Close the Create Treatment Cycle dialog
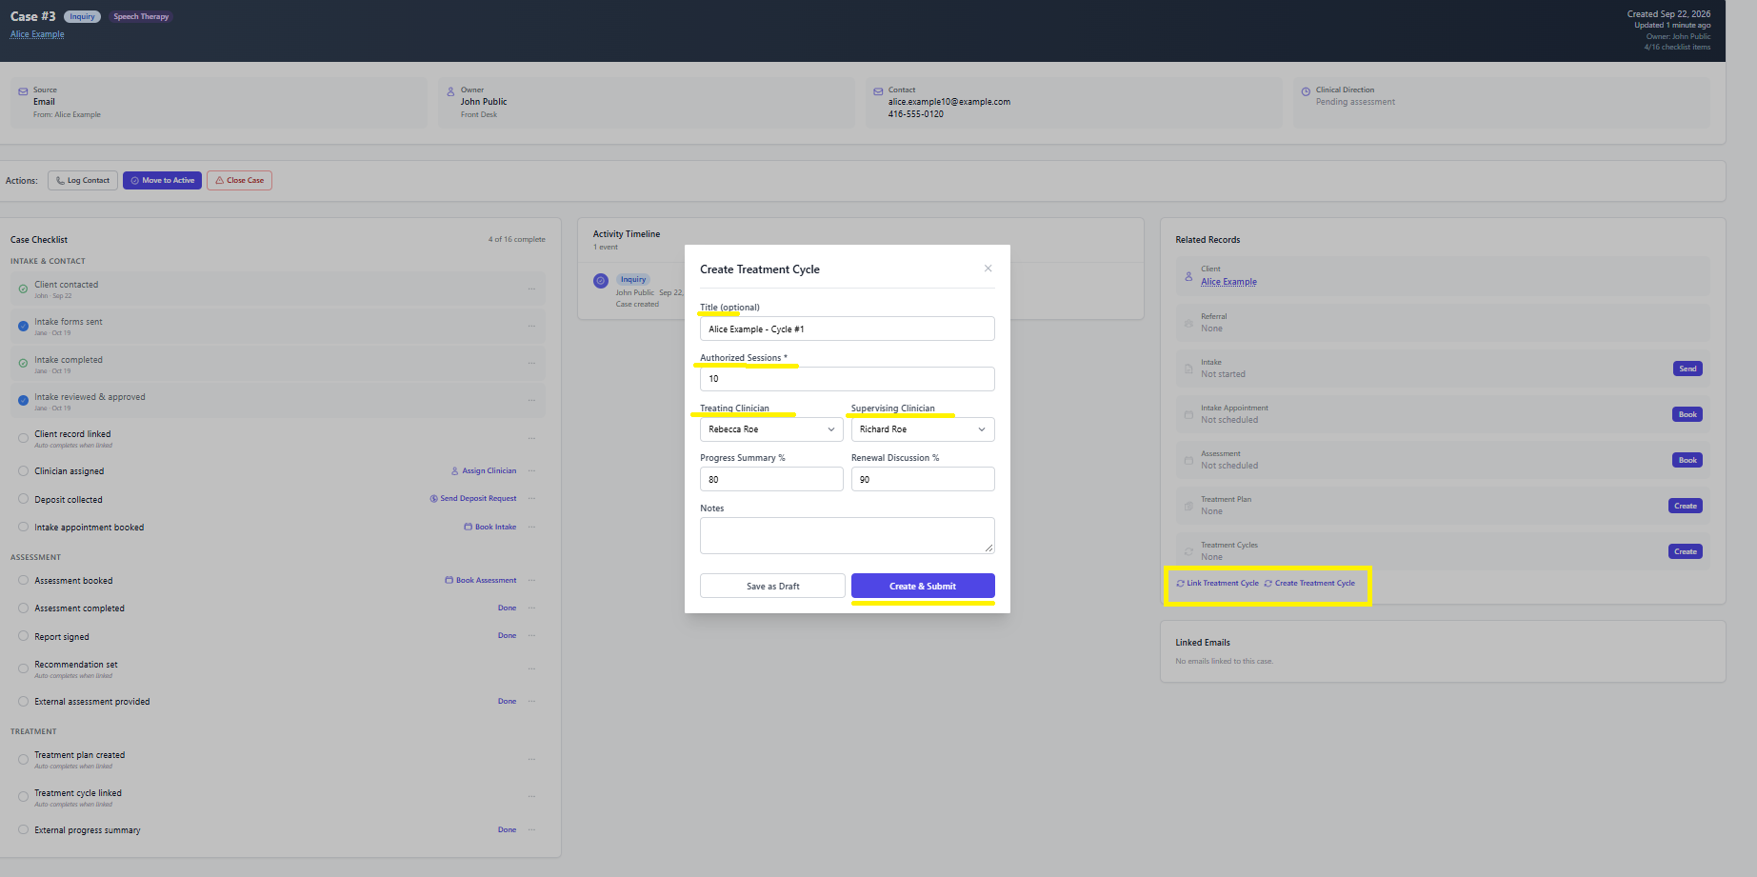Image resolution: width=1757 pixels, height=877 pixels. click(x=988, y=269)
